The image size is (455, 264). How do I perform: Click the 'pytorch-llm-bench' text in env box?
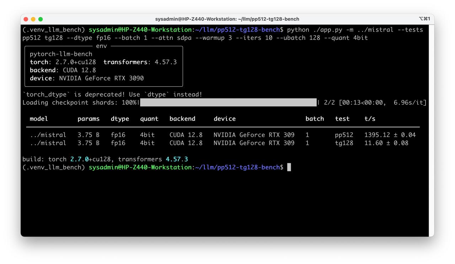[61, 54]
